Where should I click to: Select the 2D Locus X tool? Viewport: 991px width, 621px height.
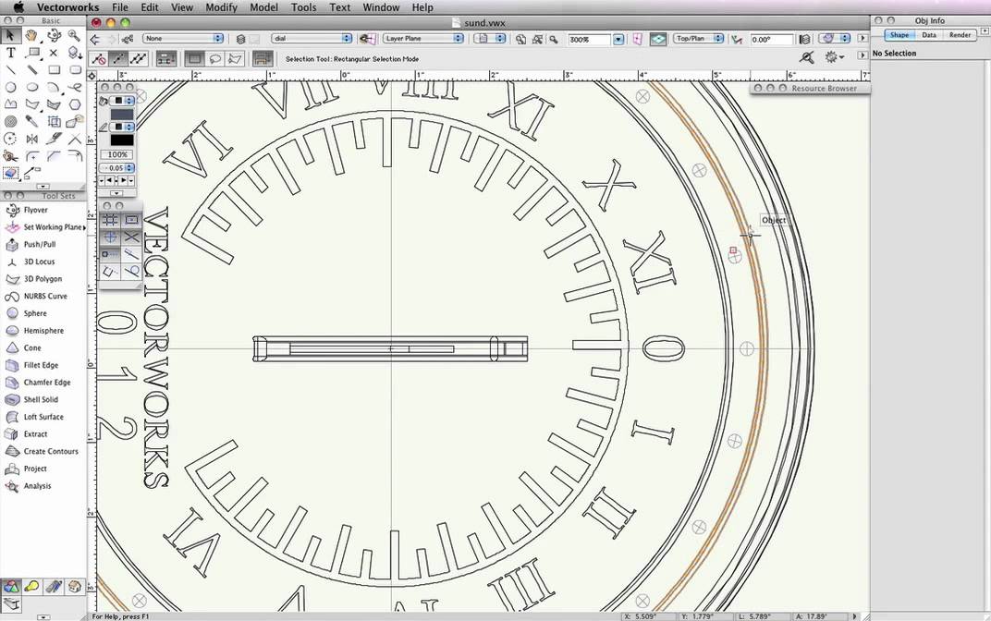point(53,53)
